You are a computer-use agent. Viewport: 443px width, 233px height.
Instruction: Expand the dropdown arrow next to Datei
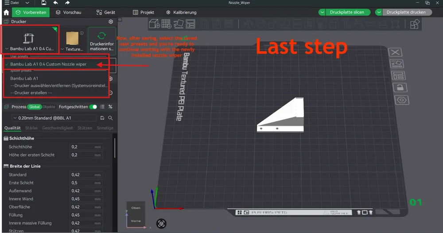27,3
